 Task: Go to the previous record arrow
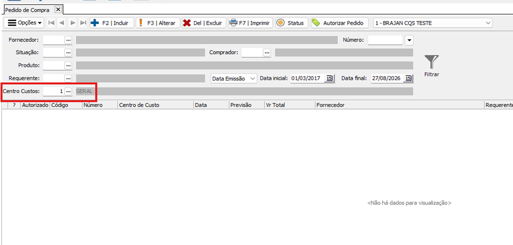62,23
